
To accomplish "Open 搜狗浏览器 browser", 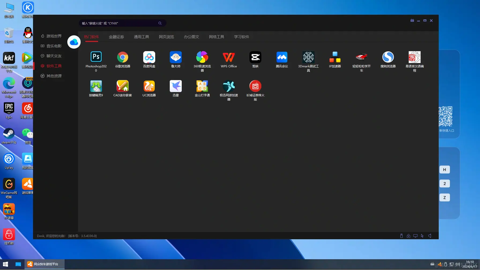I will [x=388, y=57].
